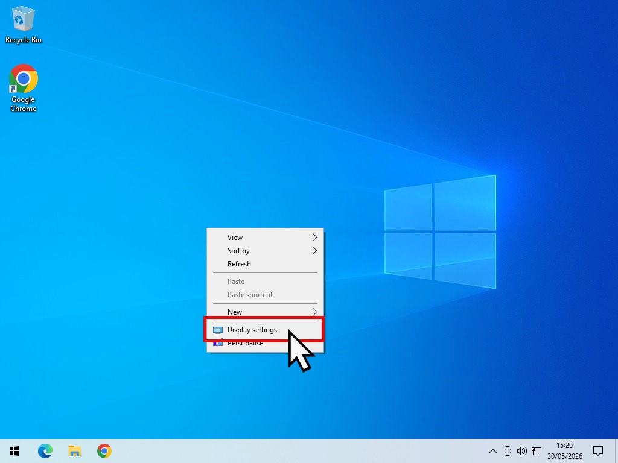
Task: Open the Recycle Bin desktop icon
Action: point(24,24)
